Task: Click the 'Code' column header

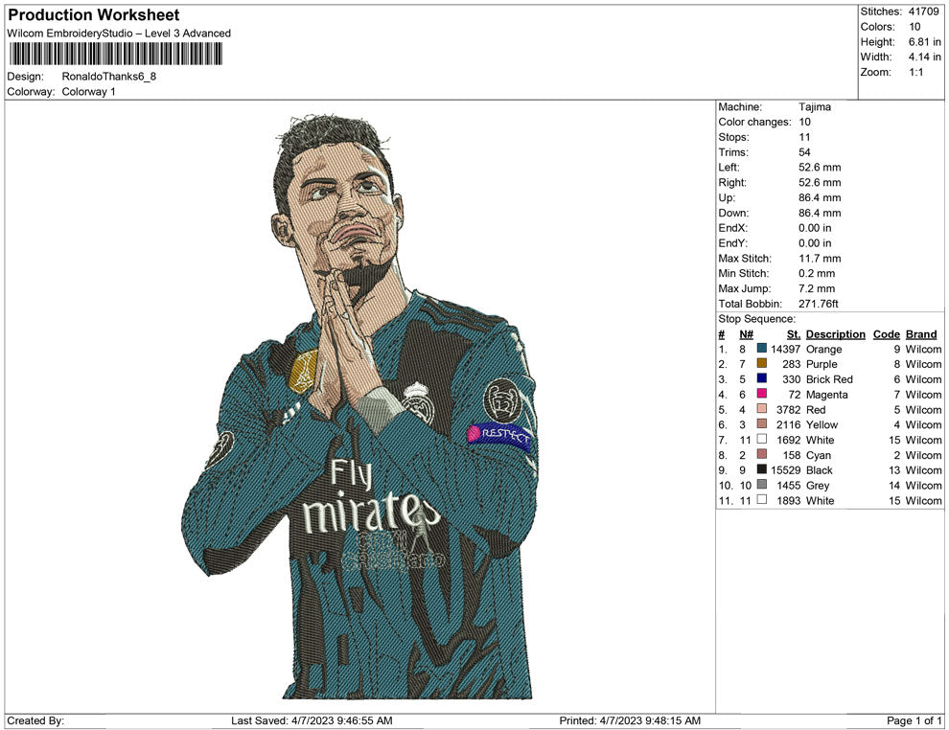Action: [x=886, y=333]
